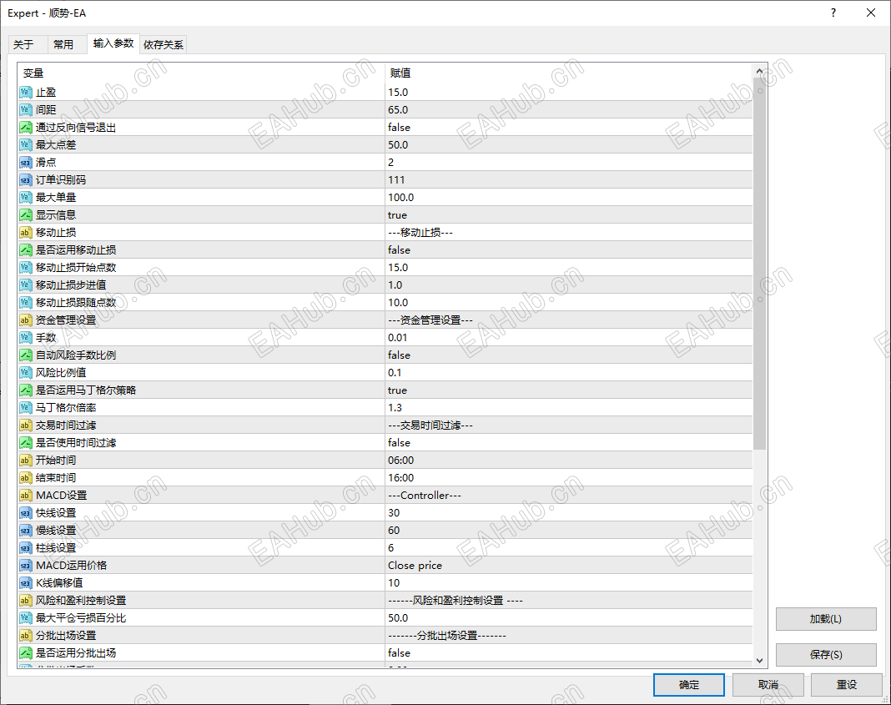Click the scrollbar down arrow
Image resolution: width=891 pixels, height=705 pixels.
click(x=759, y=659)
